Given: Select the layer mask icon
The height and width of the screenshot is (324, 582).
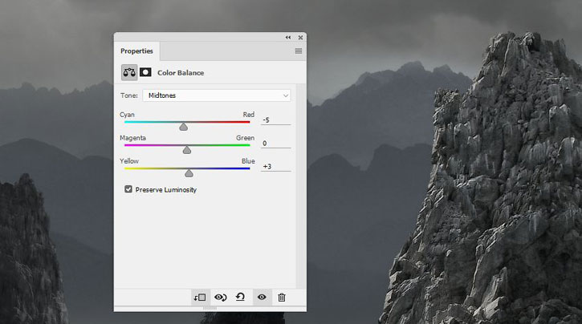Looking at the screenshot, I should tap(145, 72).
